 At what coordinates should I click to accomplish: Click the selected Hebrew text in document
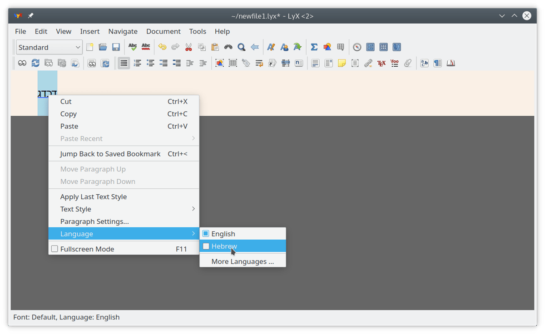(x=47, y=94)
